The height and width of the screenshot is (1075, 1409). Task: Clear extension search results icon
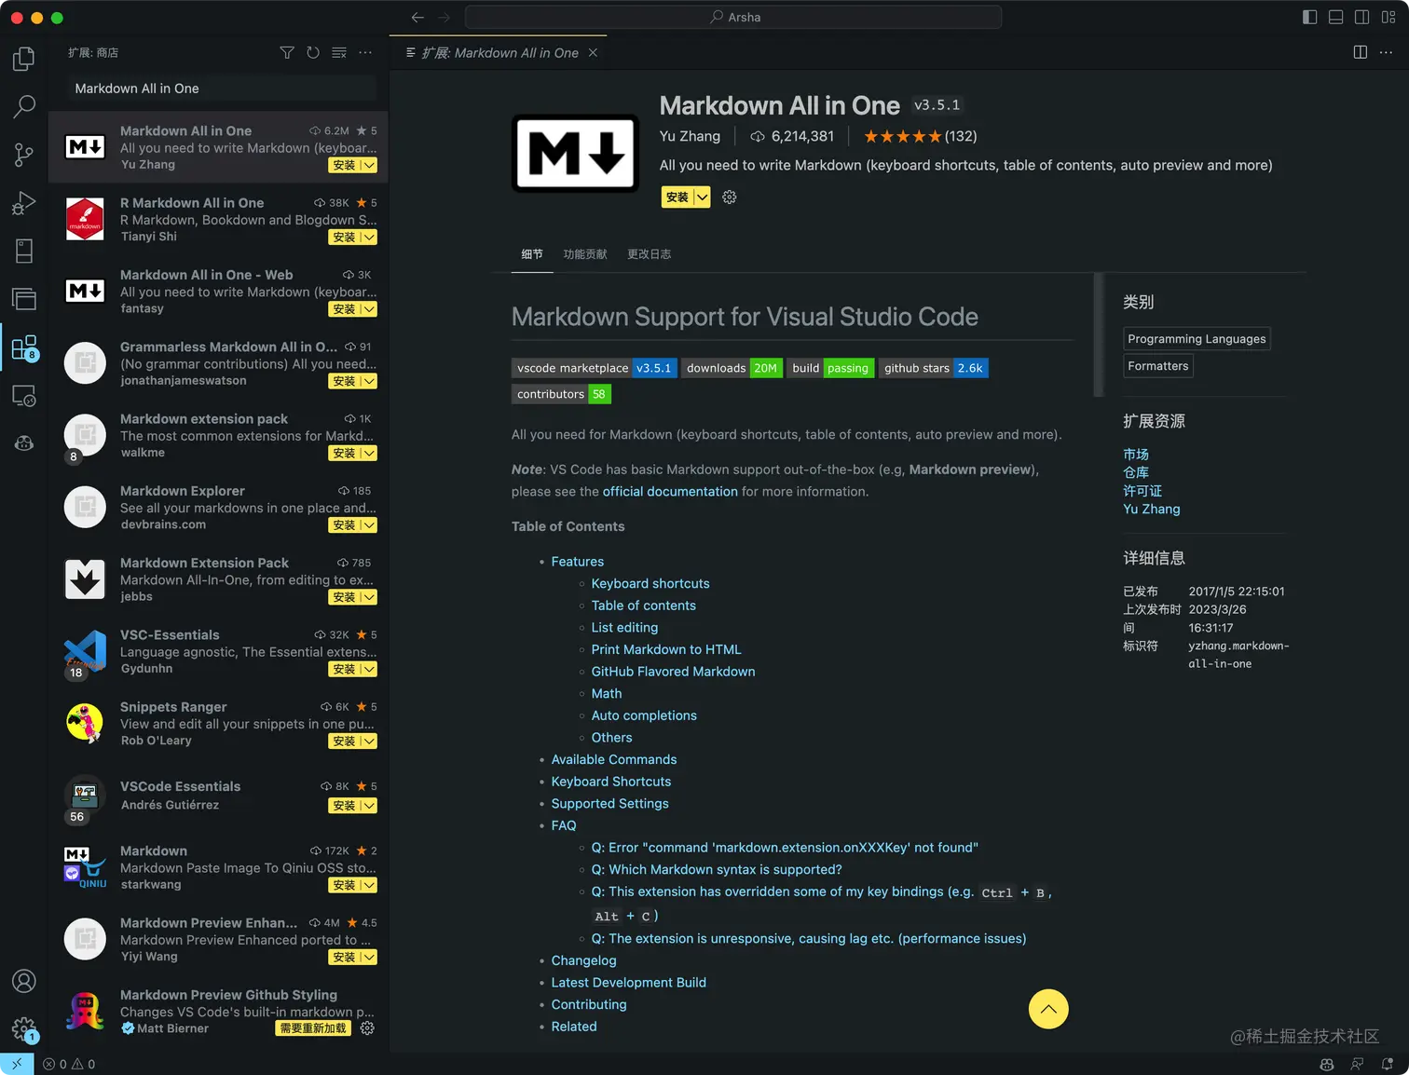coord(339,53)
